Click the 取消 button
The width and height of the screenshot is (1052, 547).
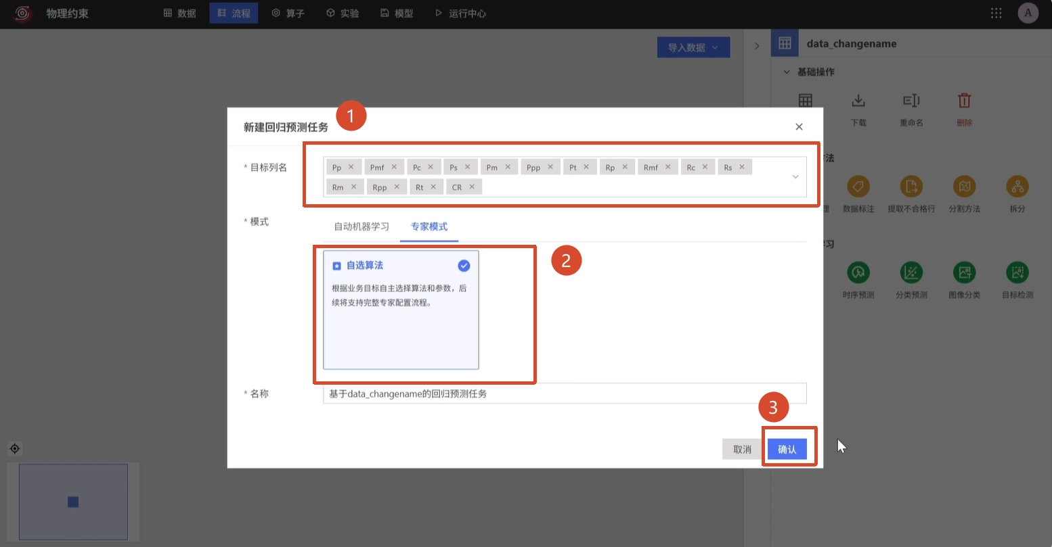742,449
